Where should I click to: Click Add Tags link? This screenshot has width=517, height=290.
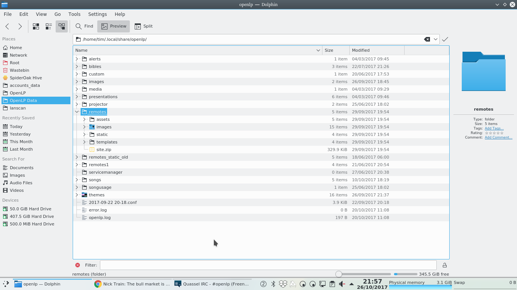pos(494,128)
